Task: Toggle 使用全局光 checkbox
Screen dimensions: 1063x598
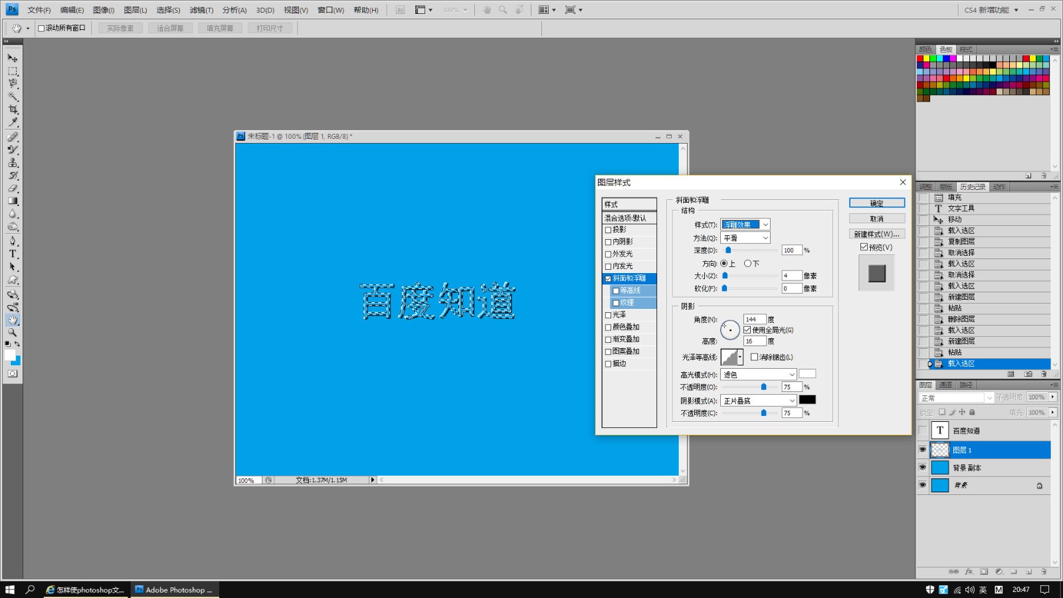Action: (747, 330)
